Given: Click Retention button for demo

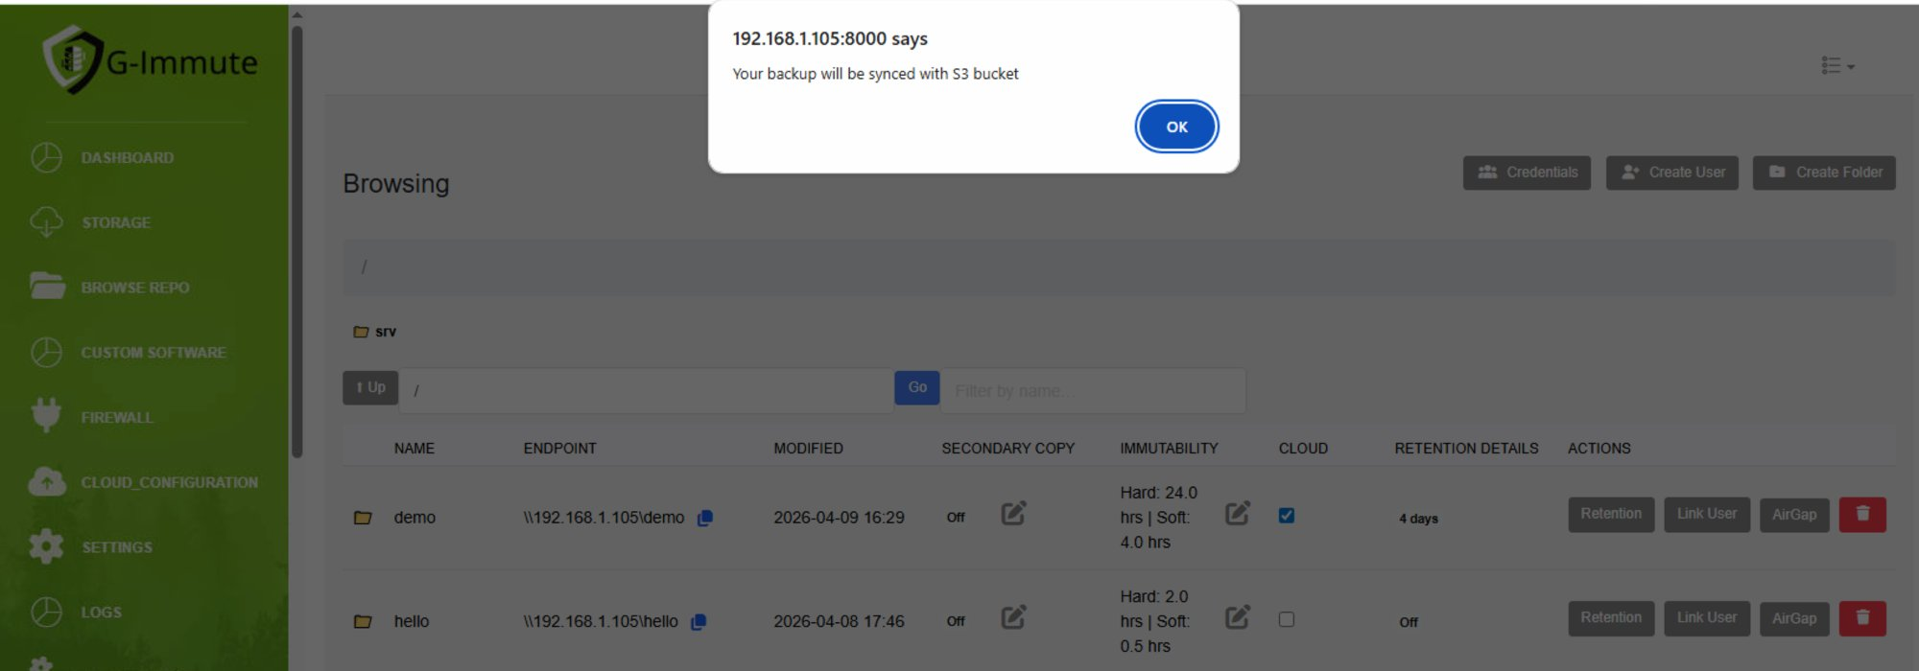Looking at the screenshot, I should [1611, 515].
